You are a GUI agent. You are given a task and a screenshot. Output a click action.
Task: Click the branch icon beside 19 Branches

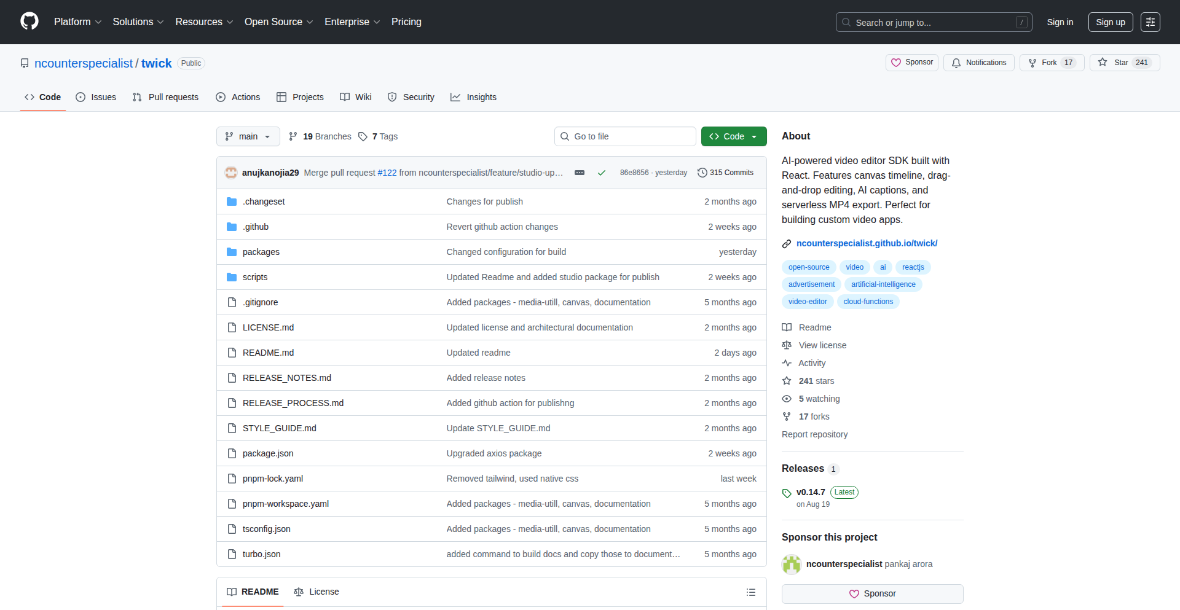pyautogui.click(x=293, y=136)
